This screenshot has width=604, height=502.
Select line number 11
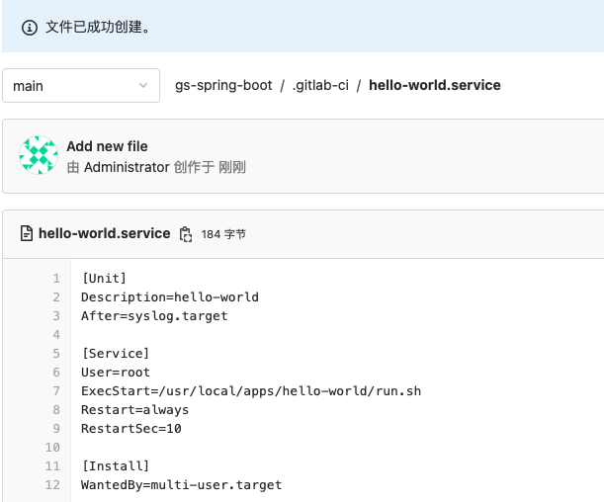[x=52, y=466]
